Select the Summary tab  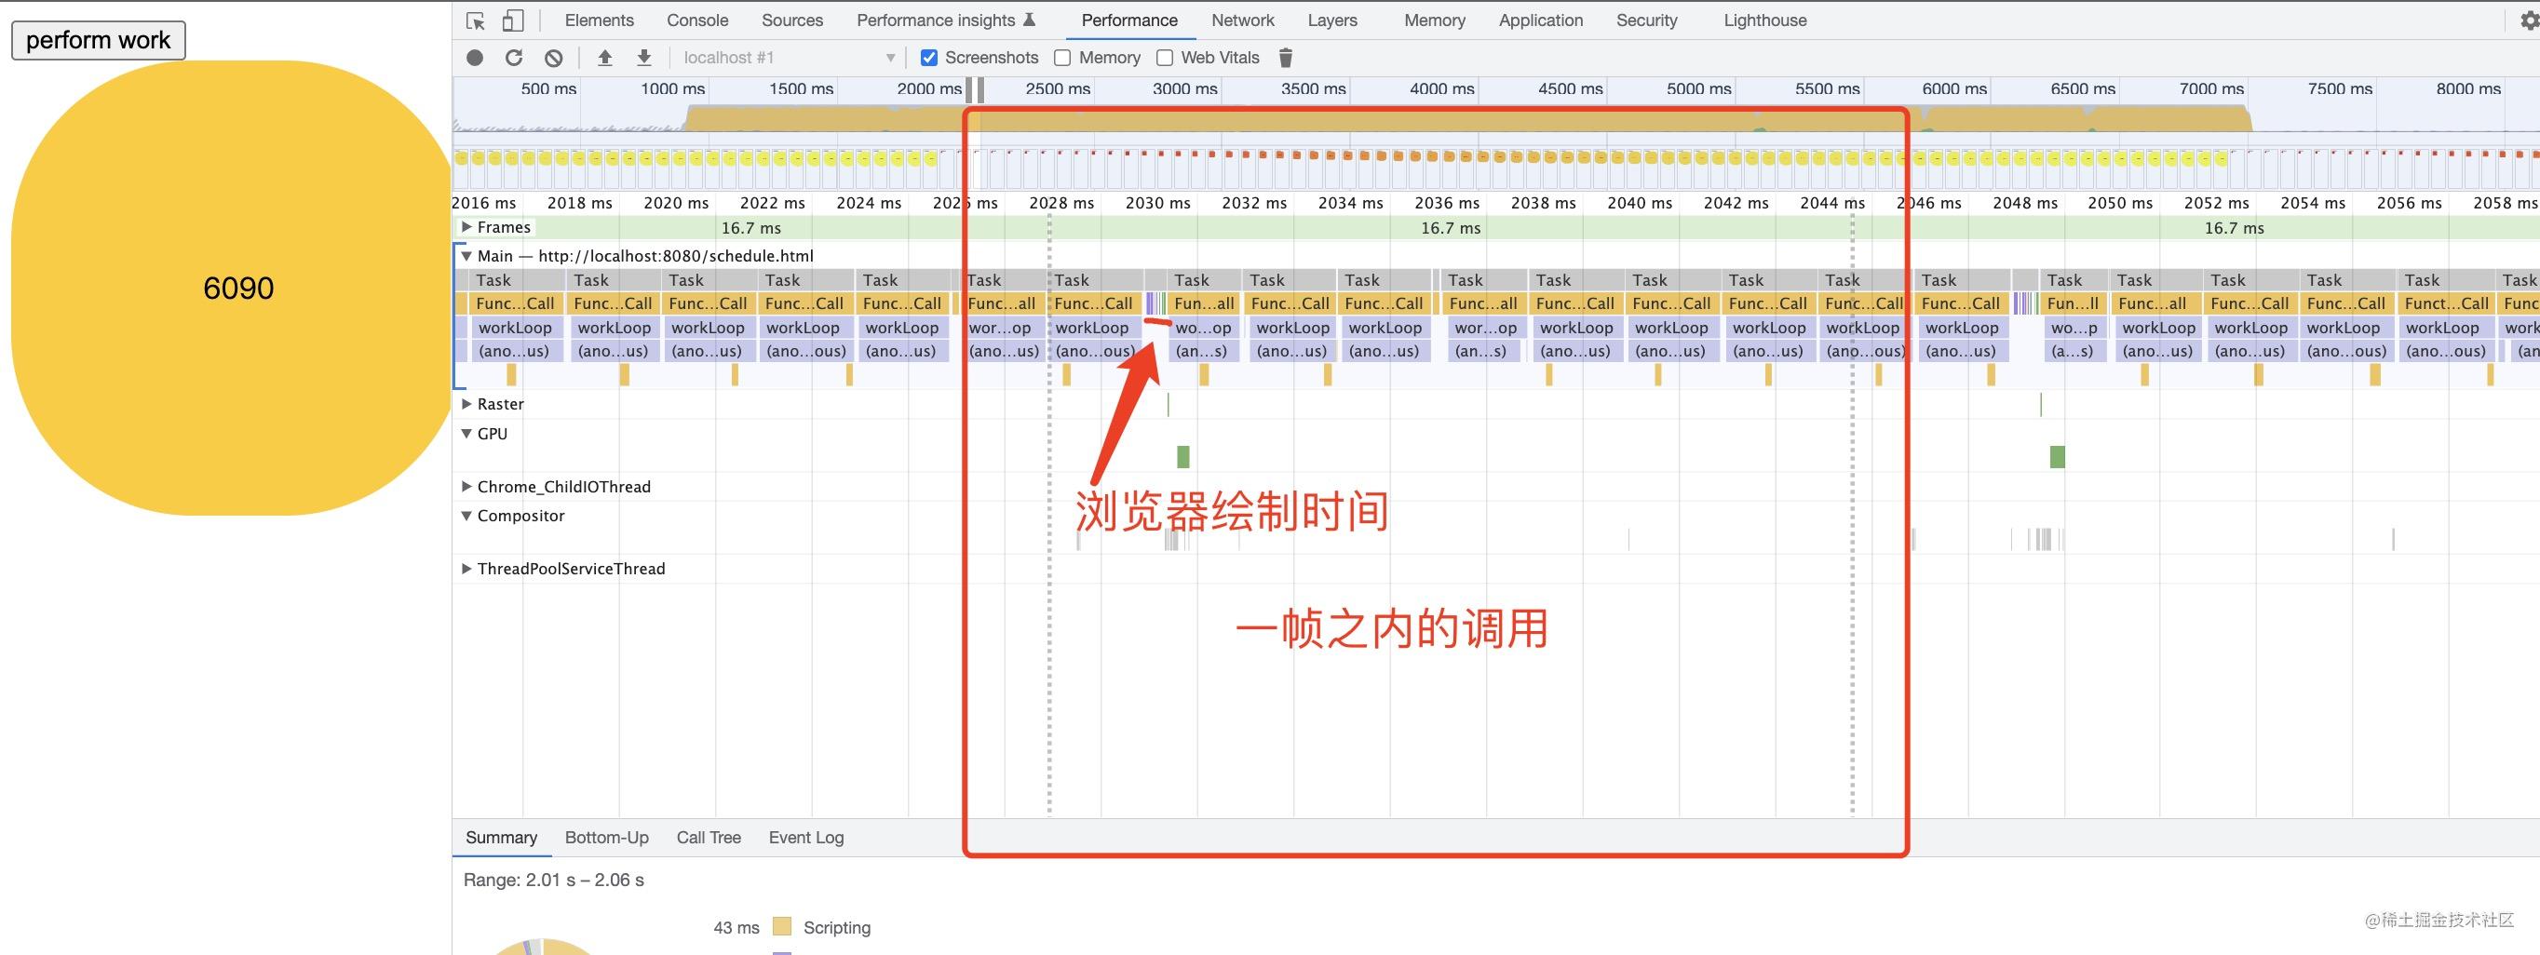click(501, 838)
